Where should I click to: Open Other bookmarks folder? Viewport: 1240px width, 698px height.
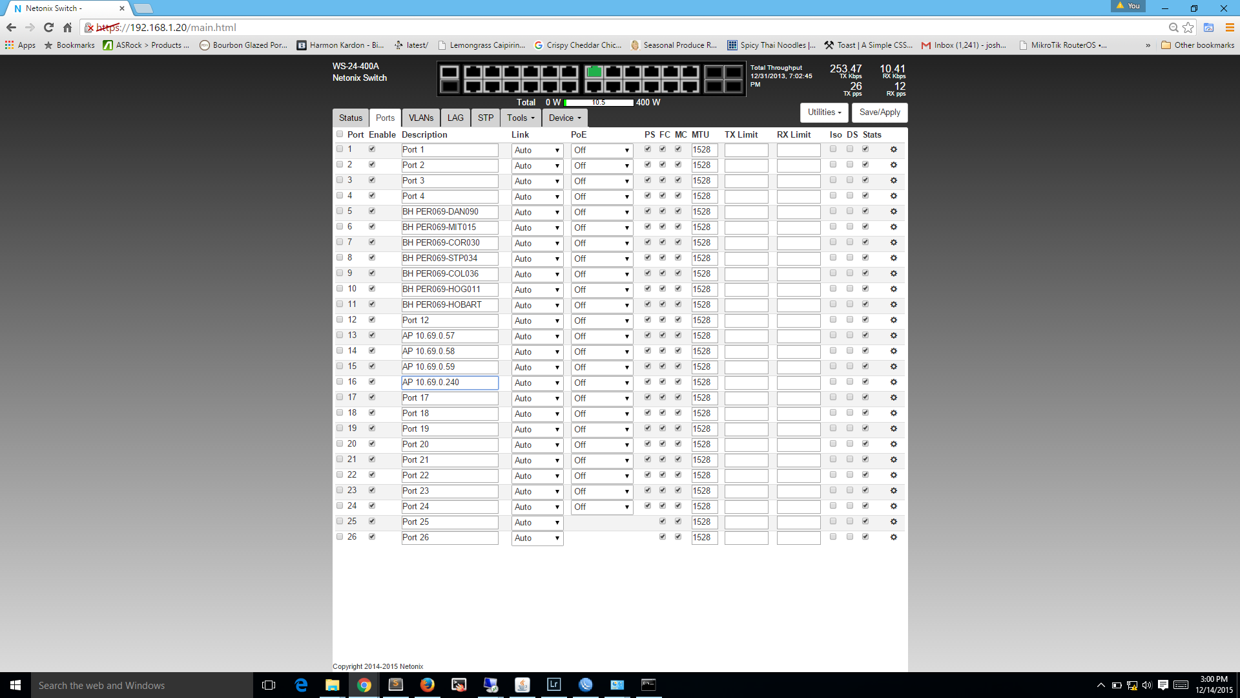coord(1197,45)
